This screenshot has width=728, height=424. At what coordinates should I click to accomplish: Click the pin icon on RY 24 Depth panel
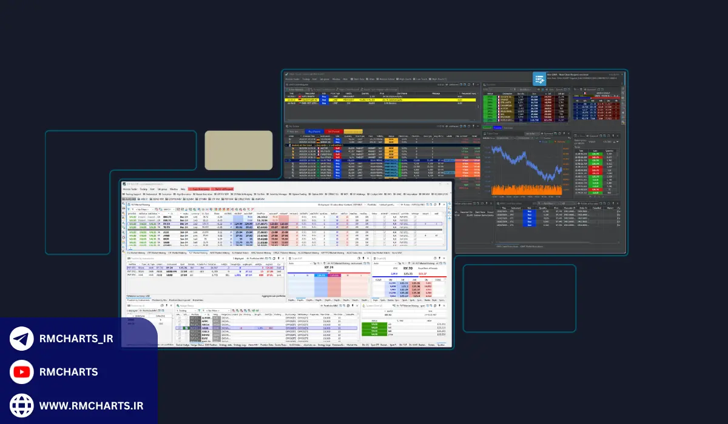tap(364, 259)
